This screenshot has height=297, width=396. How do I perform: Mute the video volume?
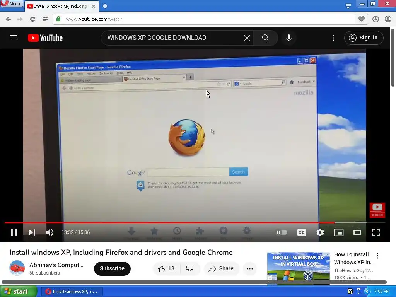(x=50, y=232)
